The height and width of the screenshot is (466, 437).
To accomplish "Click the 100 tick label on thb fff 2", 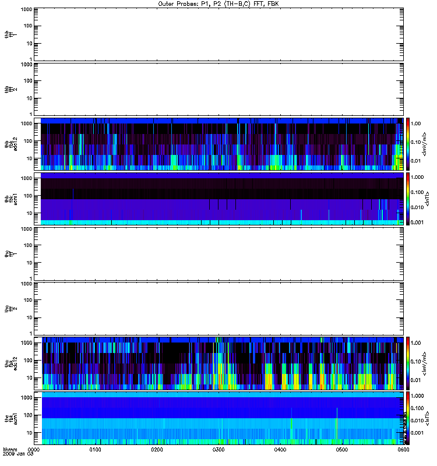I will 28,81.
